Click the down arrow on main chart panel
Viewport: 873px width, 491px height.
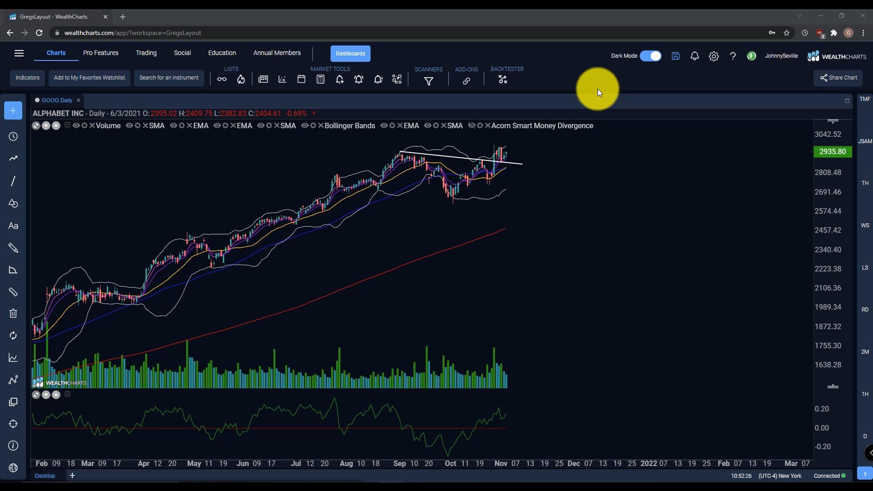[x=46, y=126]
